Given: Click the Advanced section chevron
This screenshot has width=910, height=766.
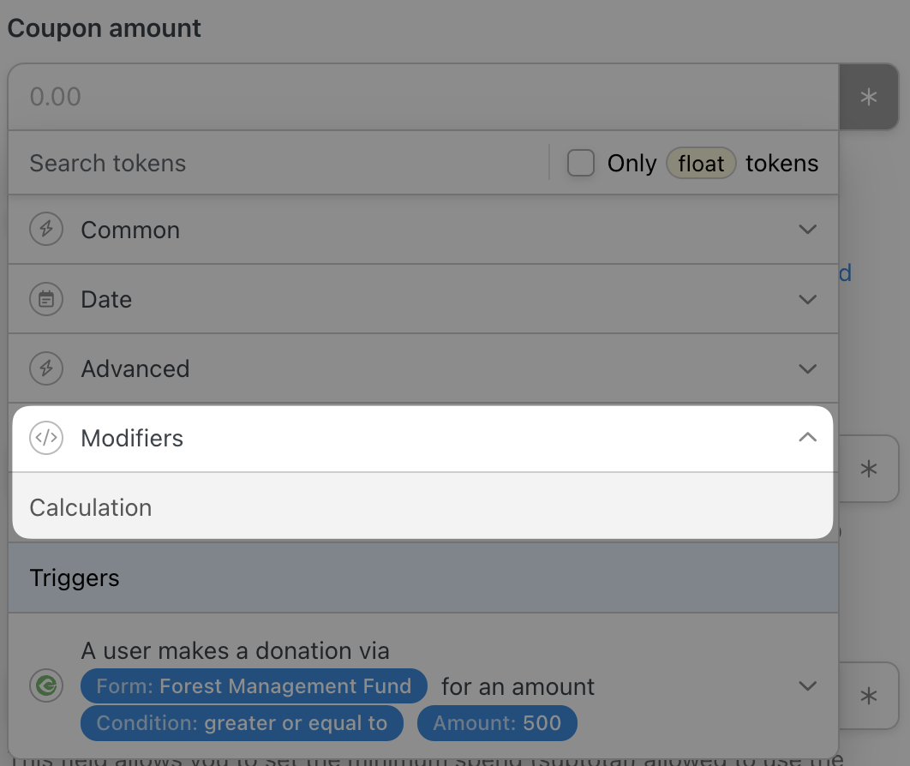Looking at the screenshot, I should pyautogui.click(x=807, y=369).
